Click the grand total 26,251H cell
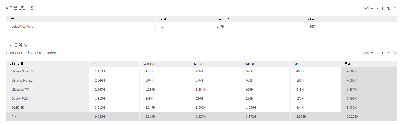This screenshot has width=402, height=125. tap(352, 117)
